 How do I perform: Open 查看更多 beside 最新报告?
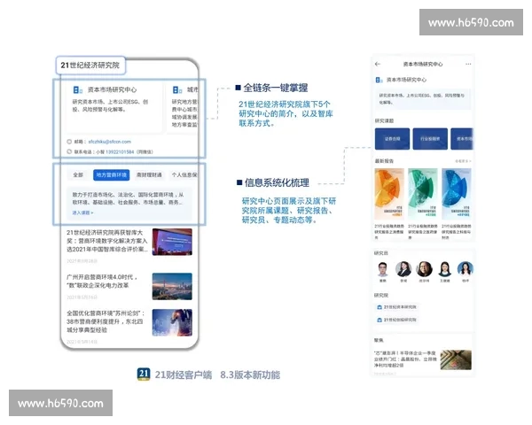463,161
